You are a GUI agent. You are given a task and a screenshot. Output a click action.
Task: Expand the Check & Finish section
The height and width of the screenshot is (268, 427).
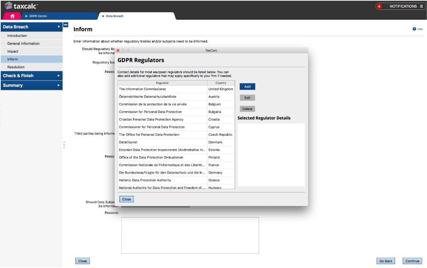coord(58,76)
